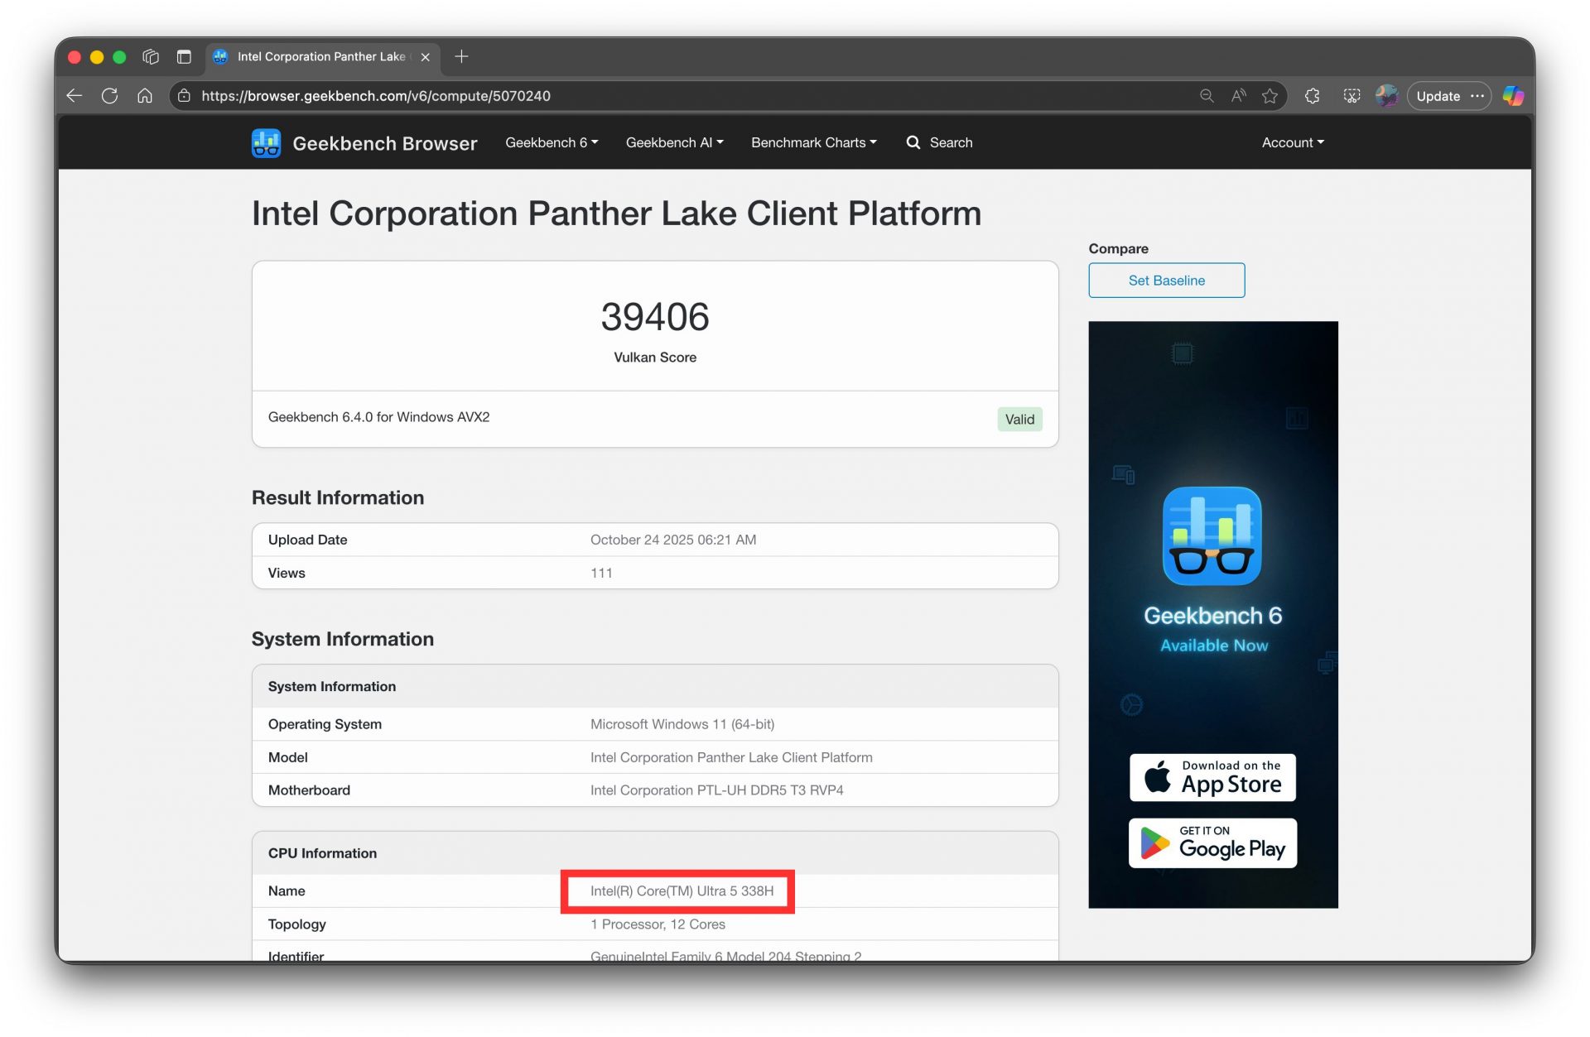
Task: Open favorites via the star icon
Action: pos(1271,95)
